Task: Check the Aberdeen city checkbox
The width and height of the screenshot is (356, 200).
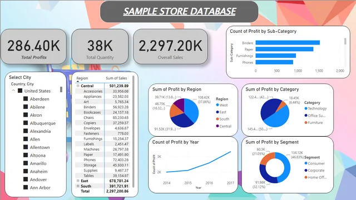Action: 26,99
